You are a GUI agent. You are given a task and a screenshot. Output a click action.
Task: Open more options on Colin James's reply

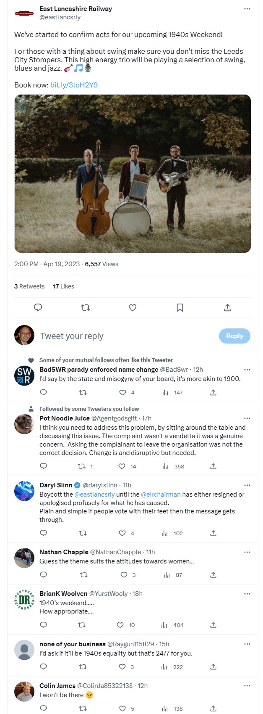pos(247,686)
